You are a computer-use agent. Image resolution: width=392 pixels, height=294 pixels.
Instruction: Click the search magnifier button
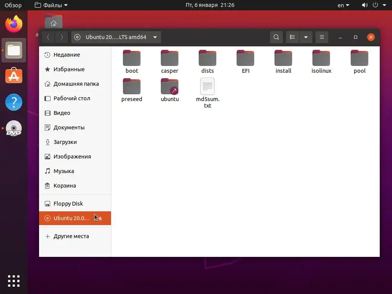click(x=276, y=37)
